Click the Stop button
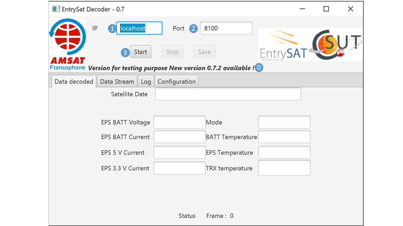 coord(172,52)
